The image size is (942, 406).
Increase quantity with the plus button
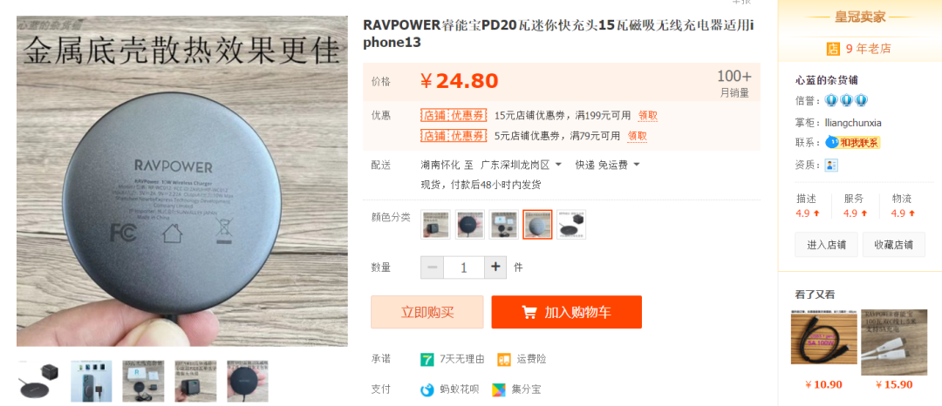coord(495,267)
